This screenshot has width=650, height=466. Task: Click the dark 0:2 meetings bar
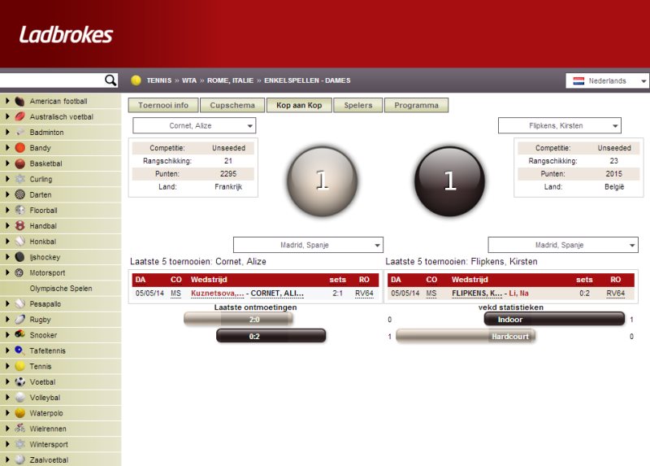coord(271,336)
